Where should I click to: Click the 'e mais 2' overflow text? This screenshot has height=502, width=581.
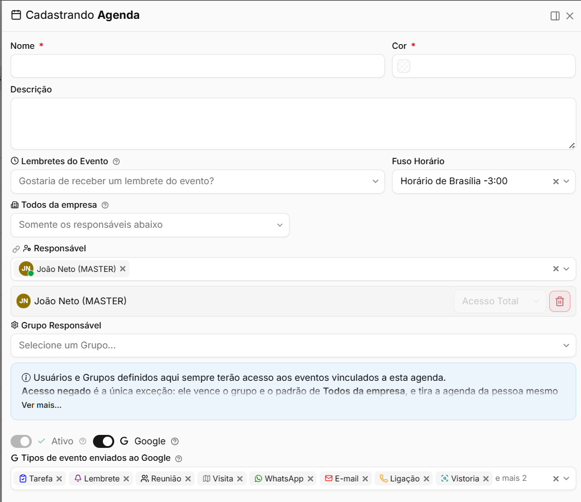tap(510, 478)
